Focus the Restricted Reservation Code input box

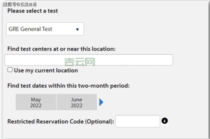138,121
